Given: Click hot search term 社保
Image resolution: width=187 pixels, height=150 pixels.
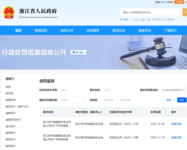Looking at the screenshot, I should (148, 19).
